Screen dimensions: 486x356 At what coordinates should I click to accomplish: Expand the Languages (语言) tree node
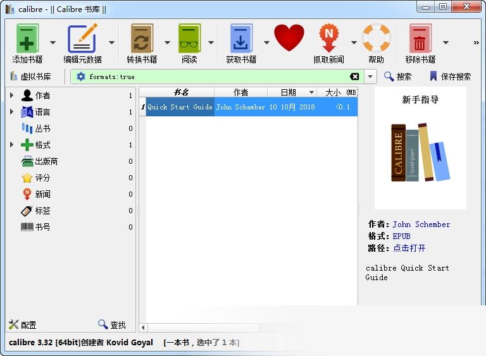click(x=11, y=111)
